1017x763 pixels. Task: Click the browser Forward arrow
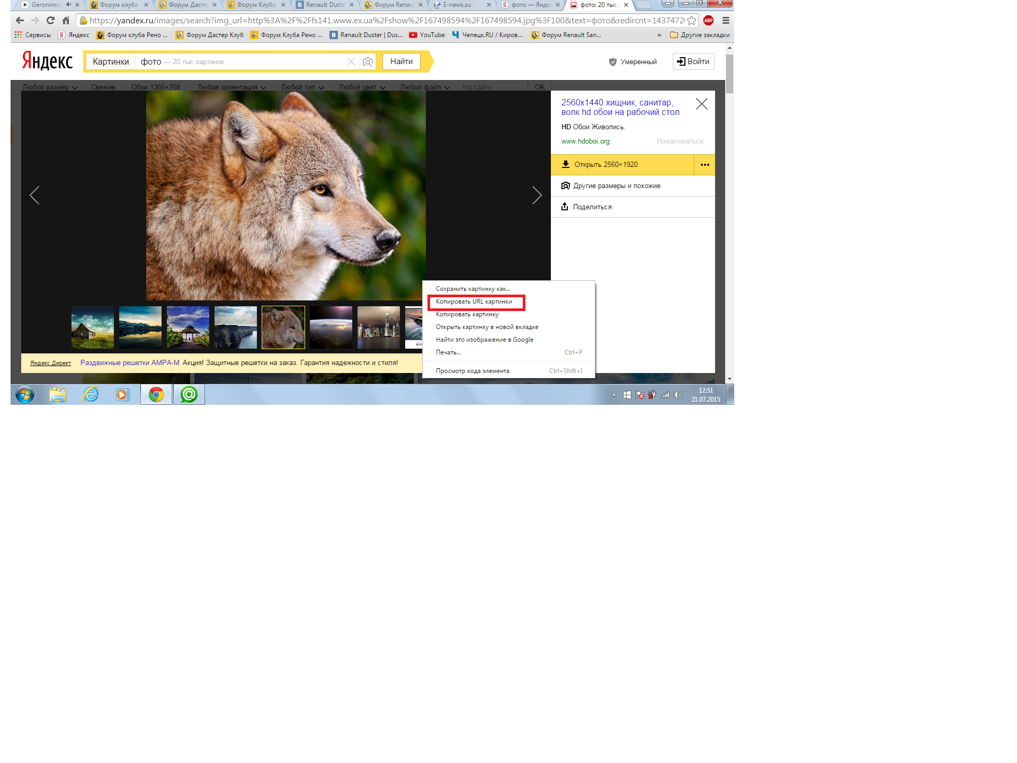(x=35, y=21)
